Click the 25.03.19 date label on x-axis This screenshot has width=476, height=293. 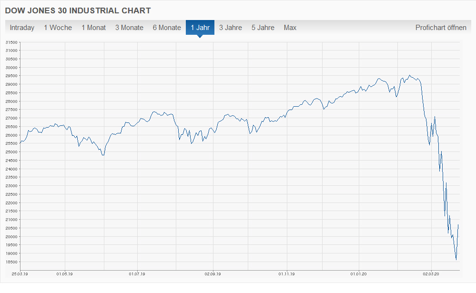19,273
